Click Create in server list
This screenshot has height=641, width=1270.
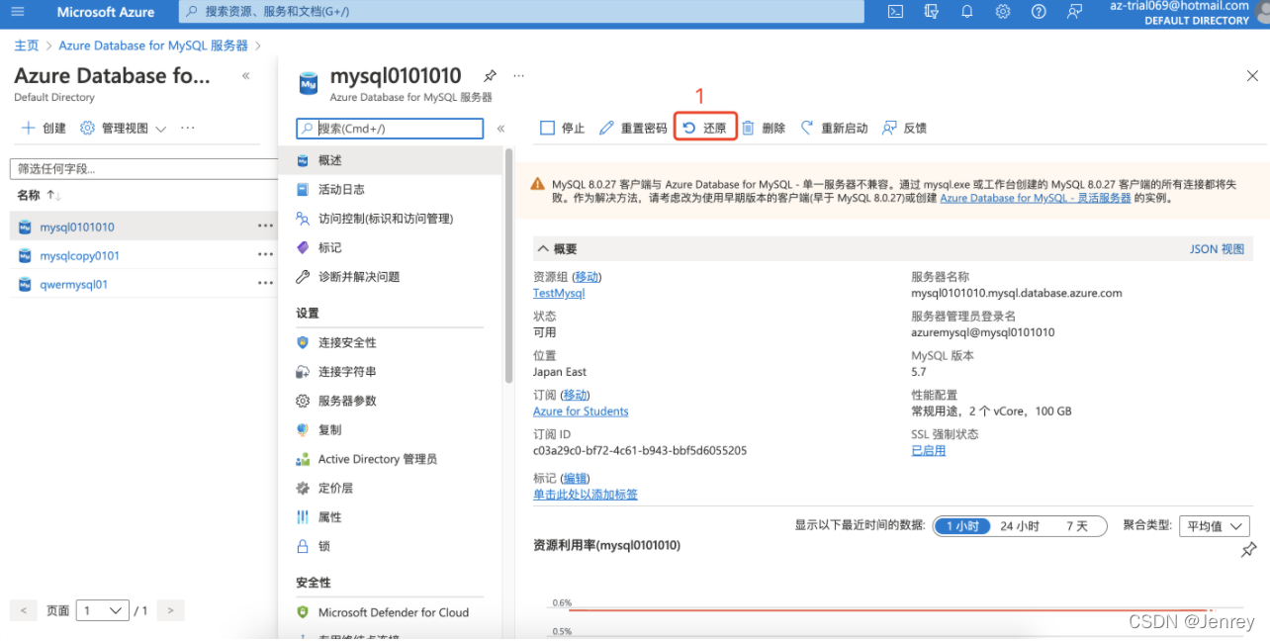click(x=44, y=129)
